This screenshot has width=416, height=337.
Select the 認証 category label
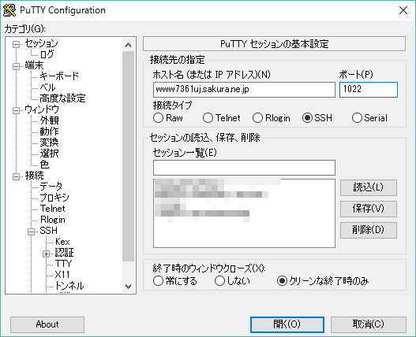64,253
